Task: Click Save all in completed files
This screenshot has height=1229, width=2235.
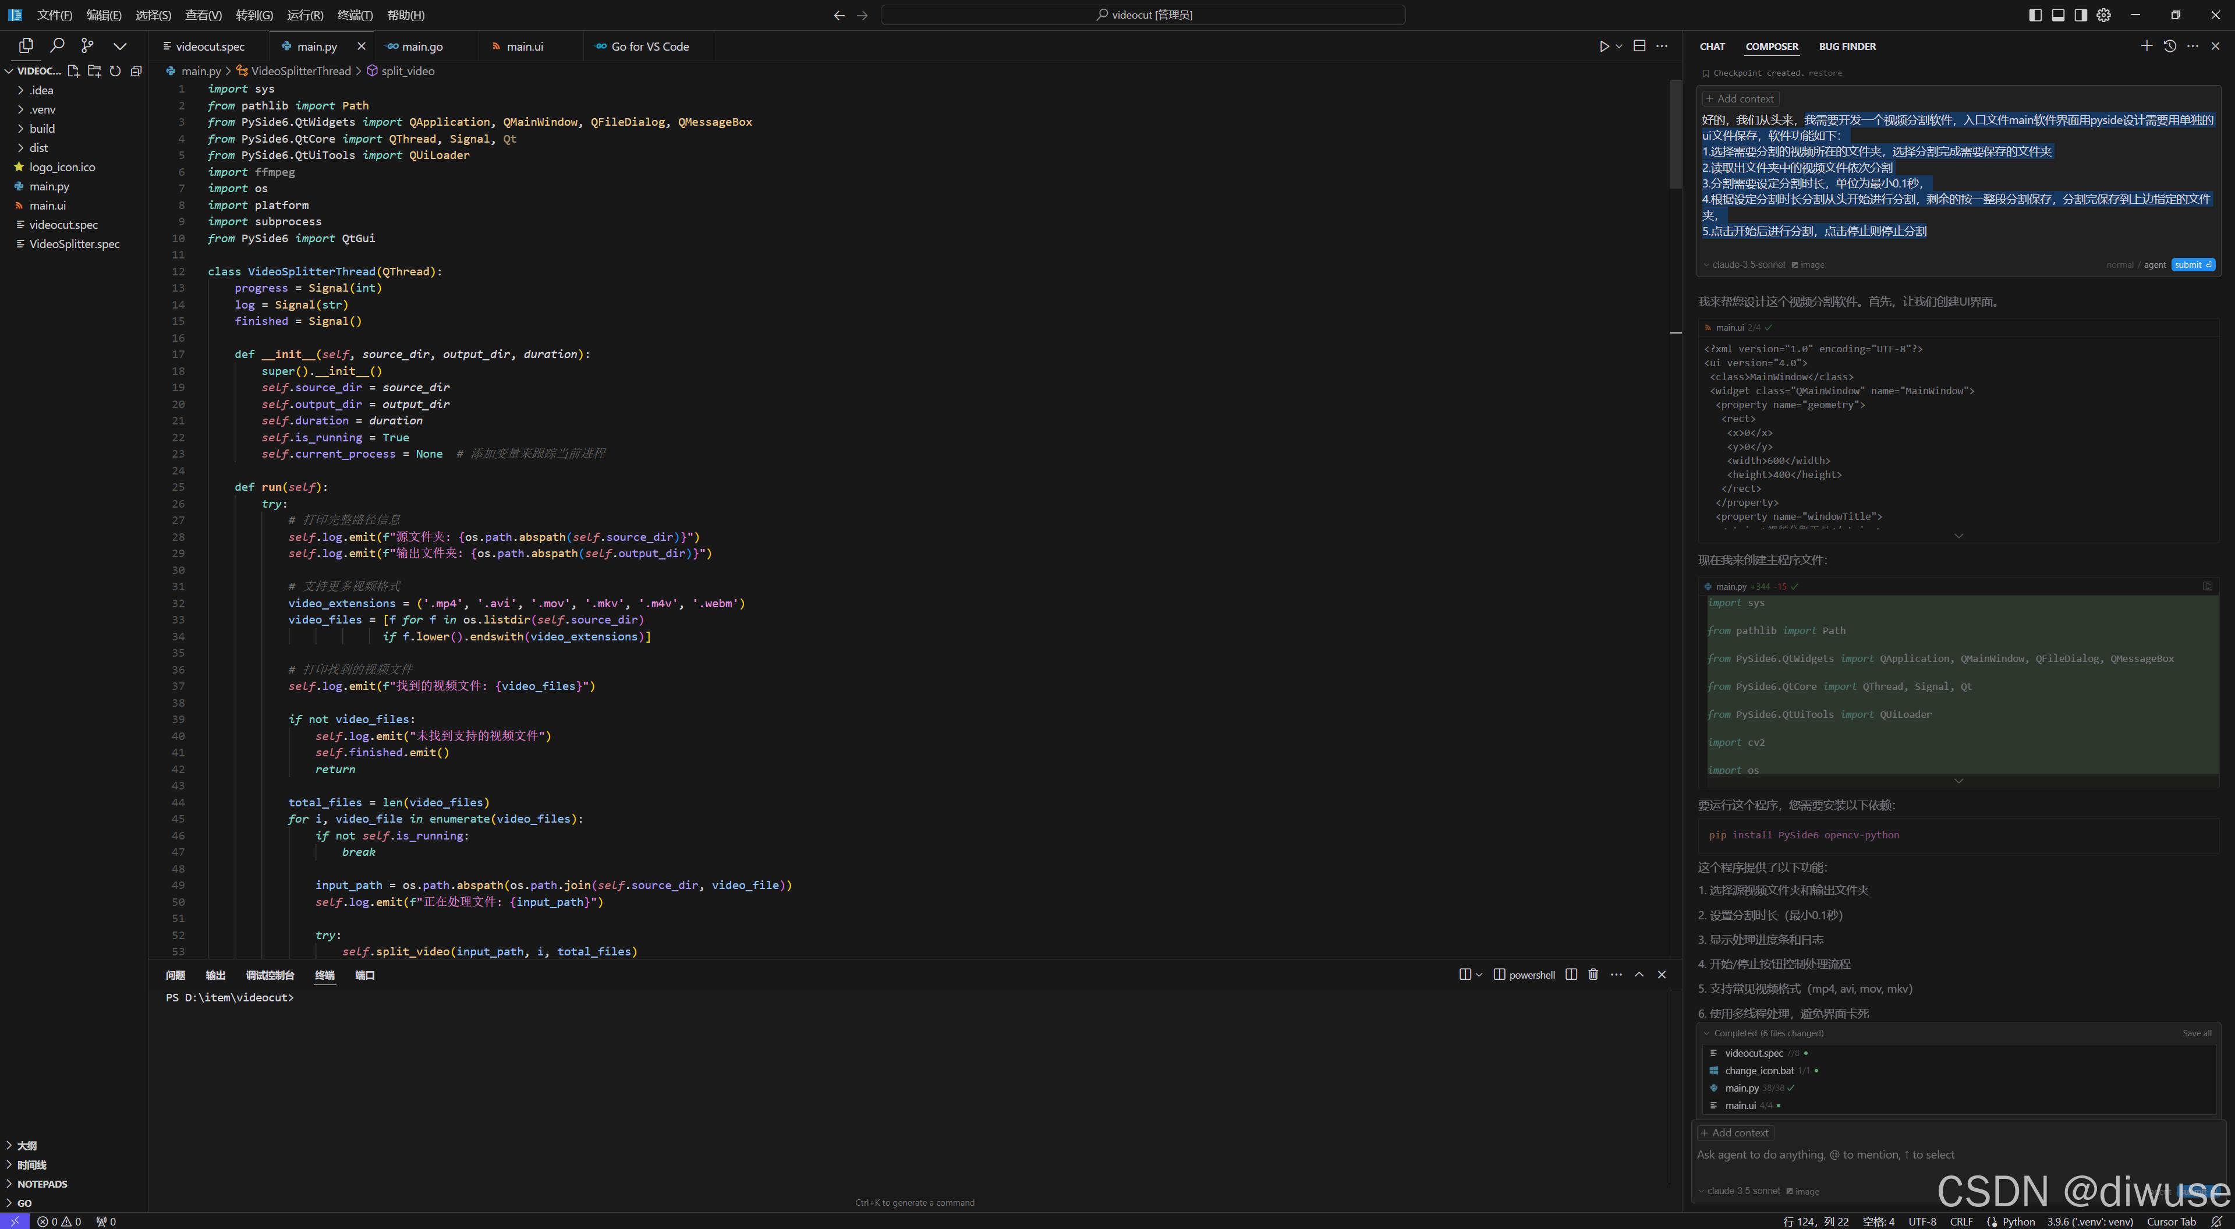Action: point(2196,1033)
